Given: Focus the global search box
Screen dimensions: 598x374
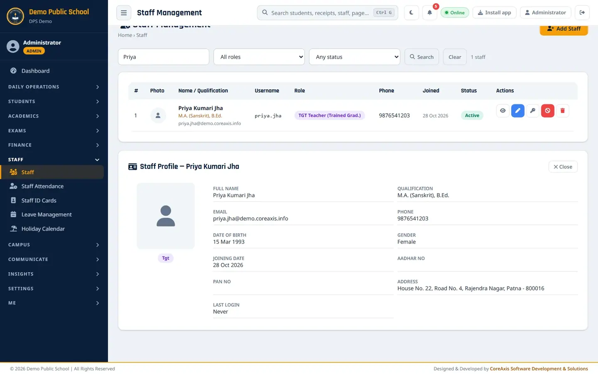Looking at the screenshot, I should point(328,13).
